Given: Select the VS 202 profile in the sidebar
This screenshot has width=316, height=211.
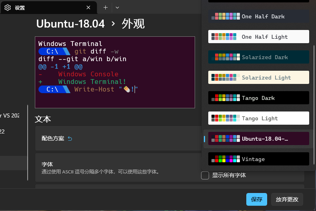Looking at the screenshot, I should pos(10,115).
